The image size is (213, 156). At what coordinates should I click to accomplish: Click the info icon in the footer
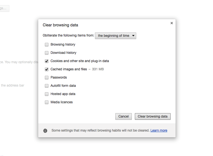pyautogui.click(x=45, y=131)
